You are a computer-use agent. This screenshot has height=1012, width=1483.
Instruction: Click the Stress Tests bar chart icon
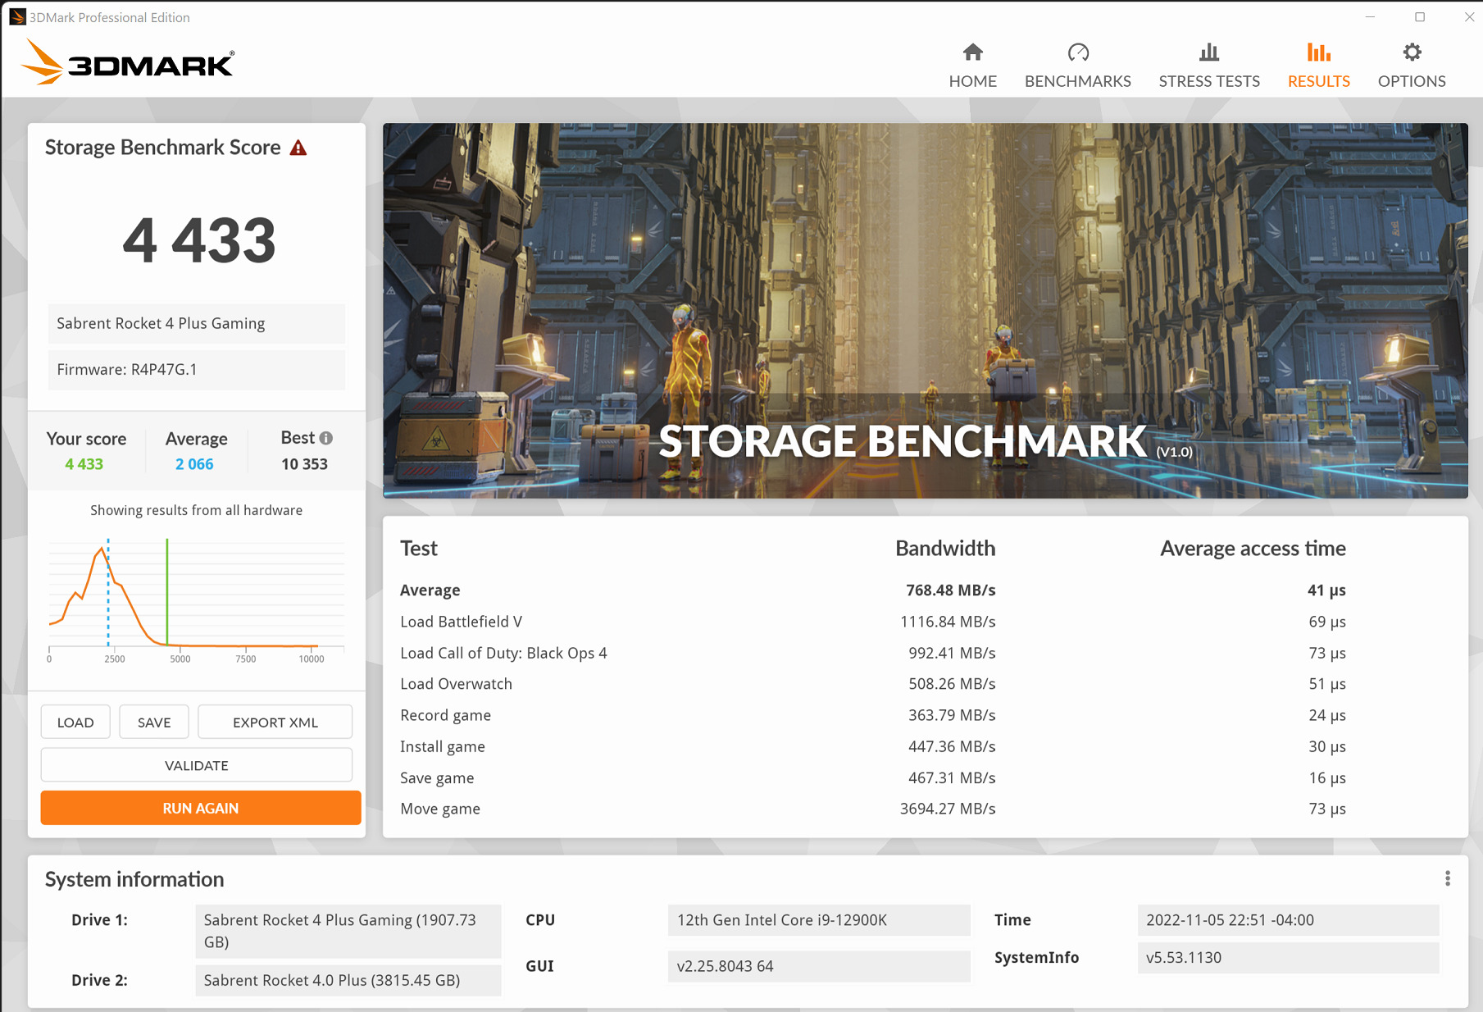(1208, 53)
